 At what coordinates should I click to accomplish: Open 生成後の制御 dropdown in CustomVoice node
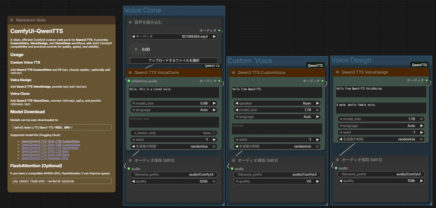(277, 147)
